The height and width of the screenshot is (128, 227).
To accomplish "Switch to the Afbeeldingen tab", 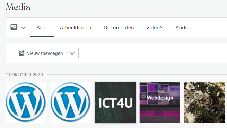I will click(x=76, y=27).
